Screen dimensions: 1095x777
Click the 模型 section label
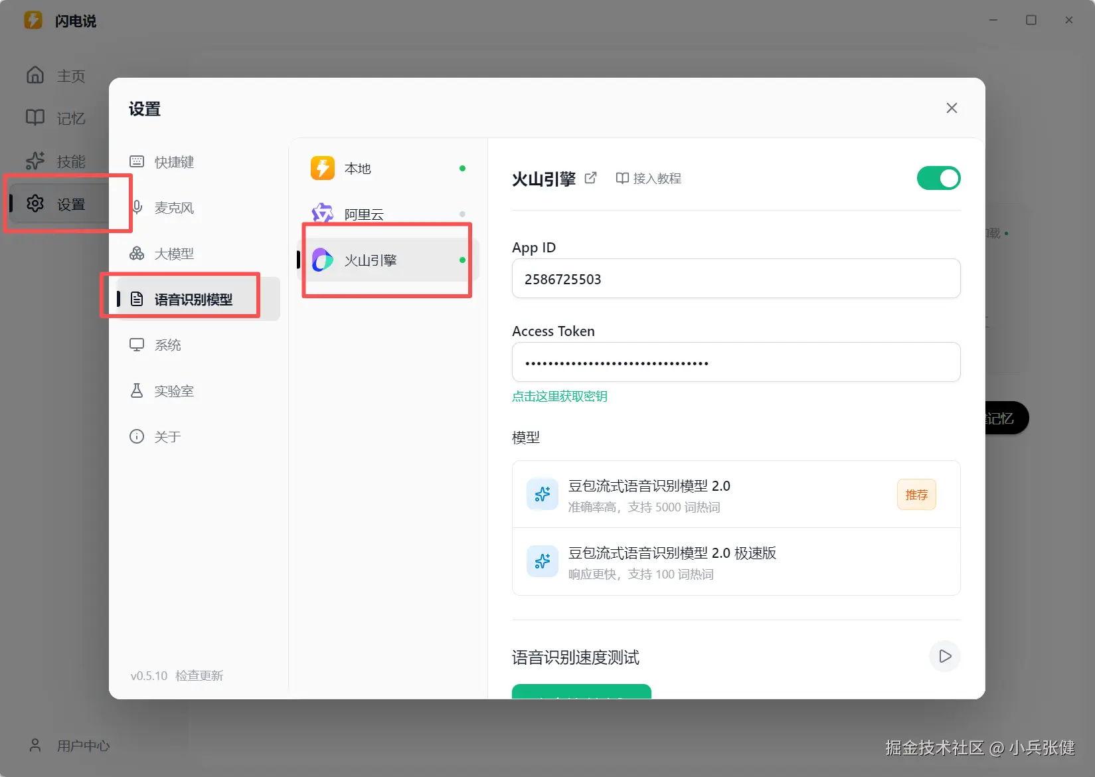coord(526,438)
